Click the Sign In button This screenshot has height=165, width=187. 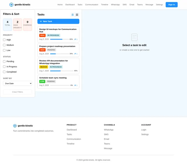(172, 5)
